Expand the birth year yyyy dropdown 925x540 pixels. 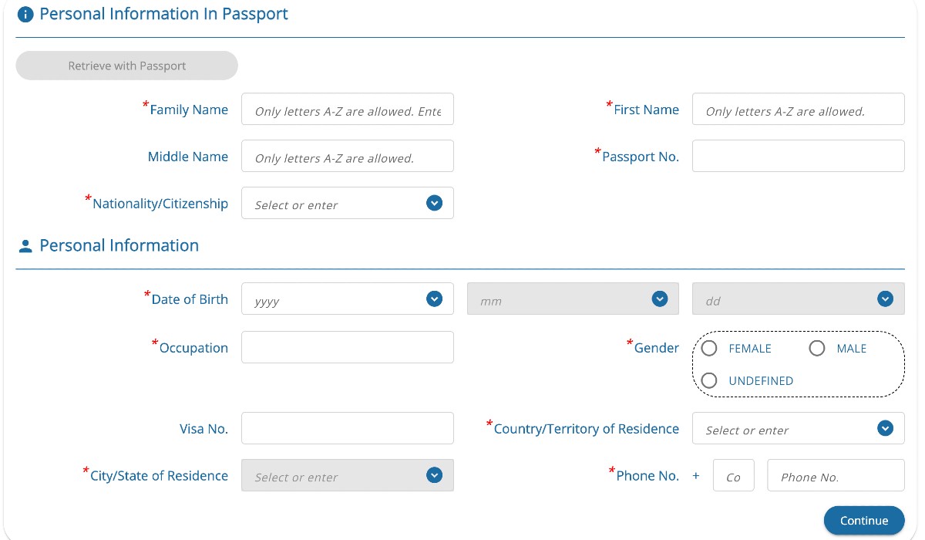click(434, 299)
